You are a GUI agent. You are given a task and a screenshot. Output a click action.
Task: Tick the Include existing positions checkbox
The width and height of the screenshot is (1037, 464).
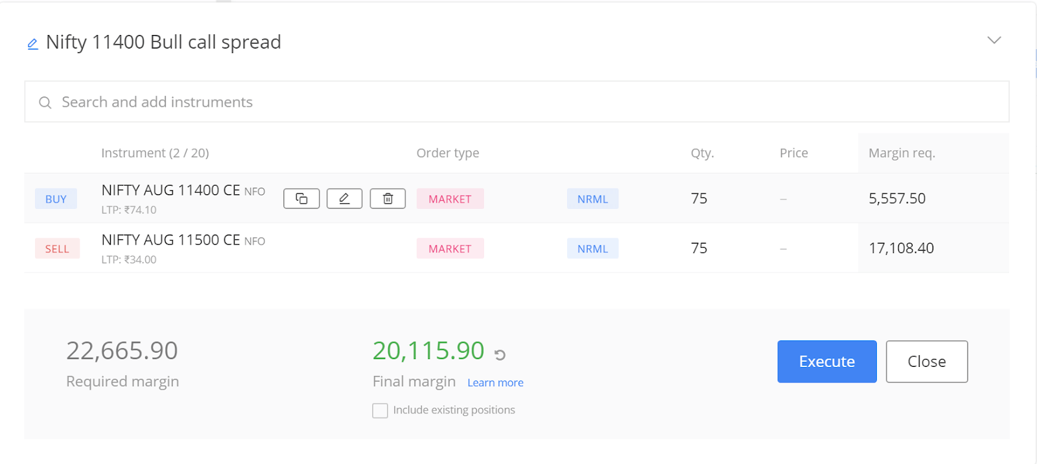[x=380, y=410]
